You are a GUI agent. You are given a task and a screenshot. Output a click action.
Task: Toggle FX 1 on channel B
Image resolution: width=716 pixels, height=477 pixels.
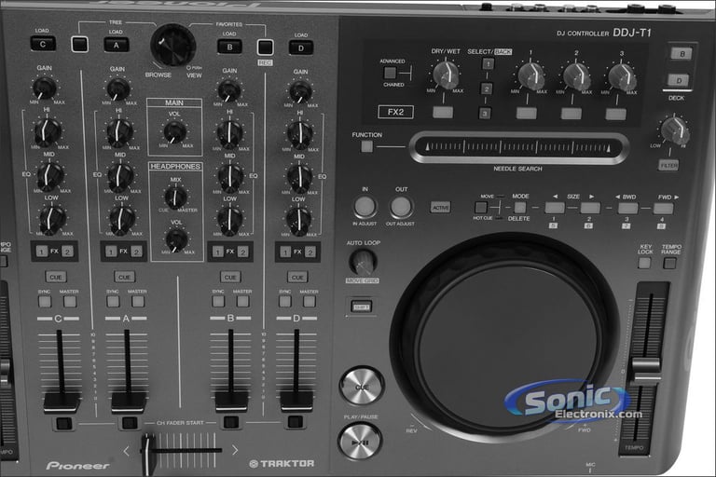click(218, 252)
